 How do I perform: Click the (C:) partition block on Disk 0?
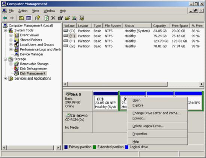106,101
